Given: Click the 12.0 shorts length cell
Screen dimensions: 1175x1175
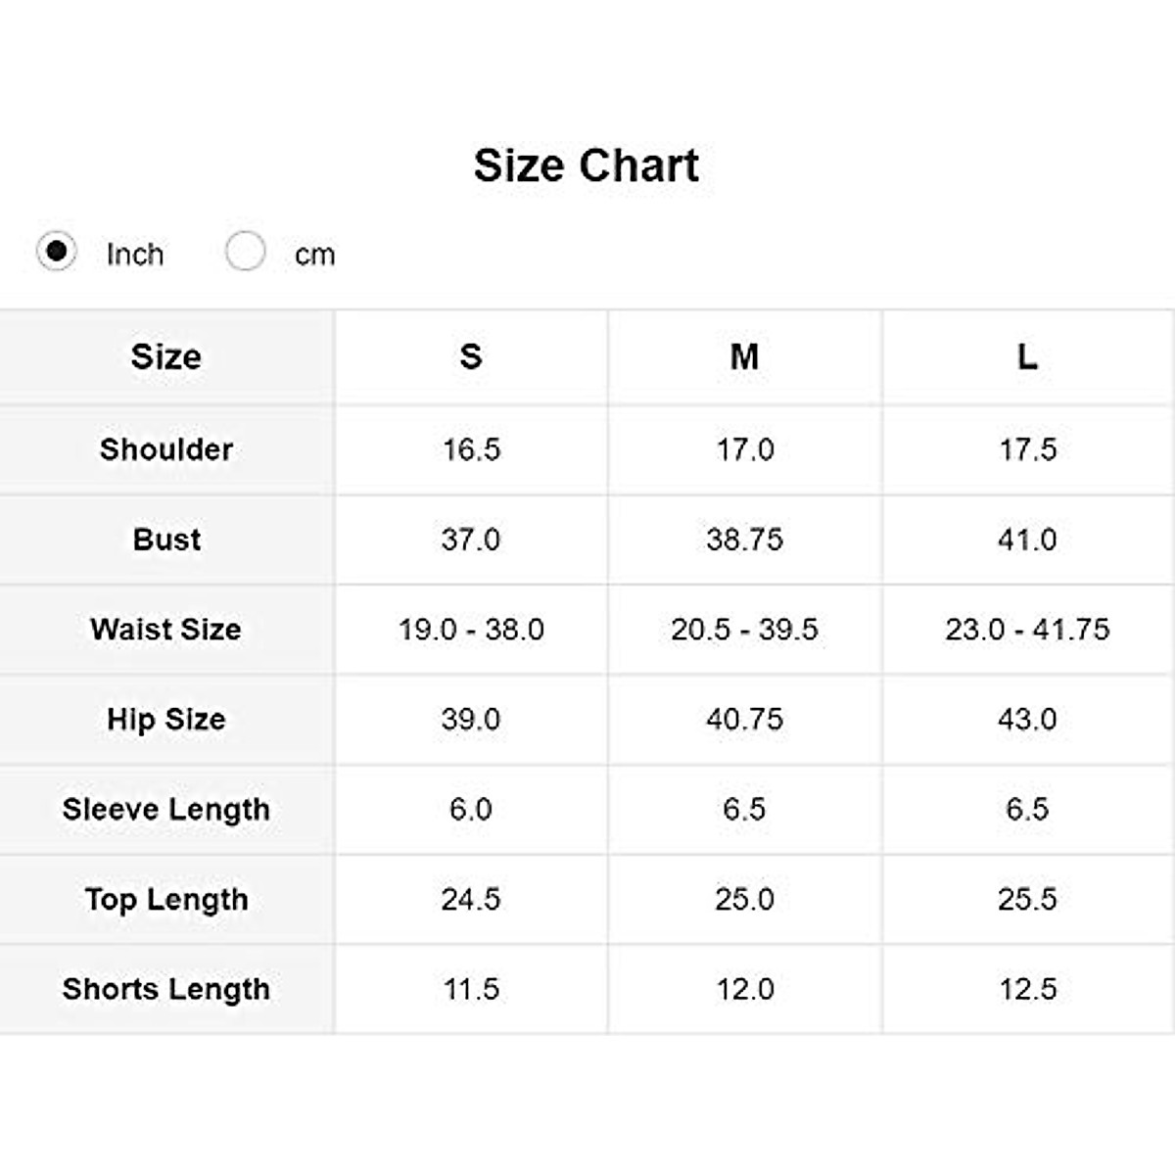Looking at the screenshot, I should [x=744, y=989].
